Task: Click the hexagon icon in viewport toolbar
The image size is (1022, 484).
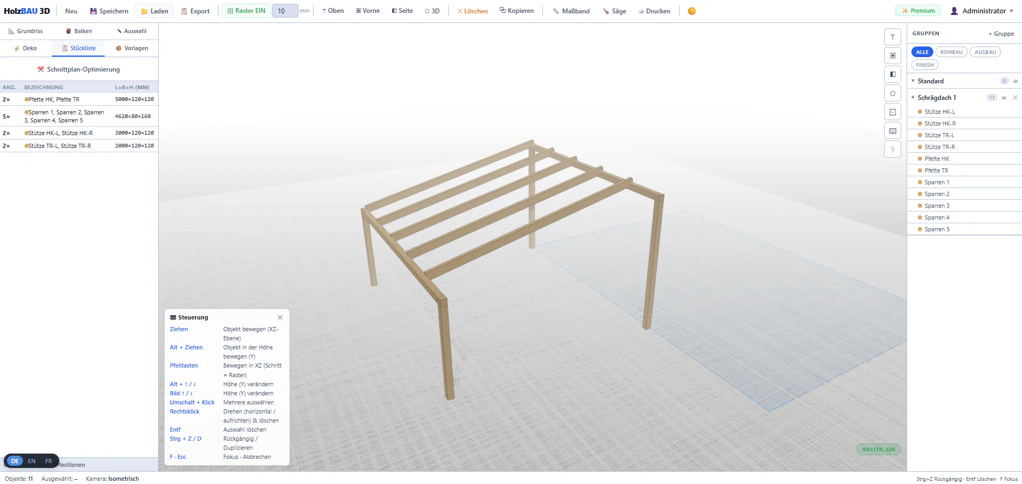Action: (893, 93)
